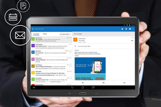
Task: Open the Better Mobile Email image
Action: [90, 77]
